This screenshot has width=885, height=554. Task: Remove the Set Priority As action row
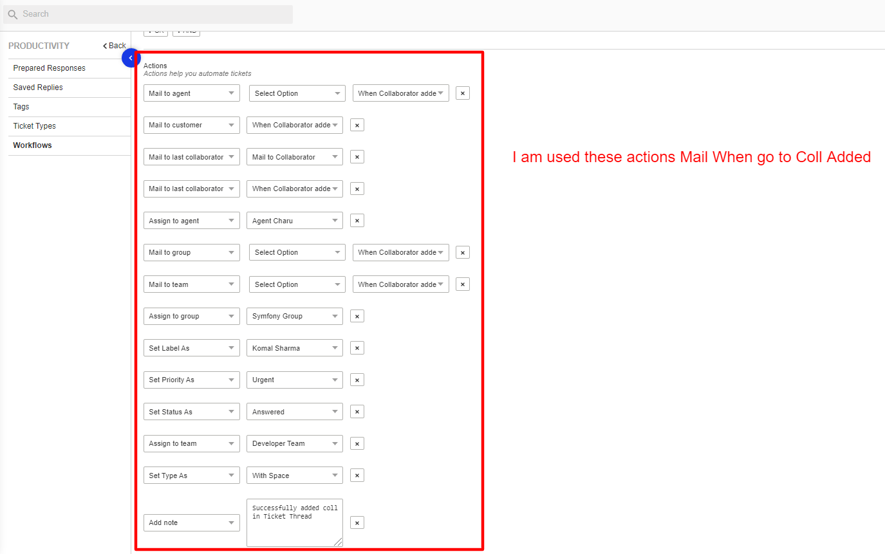pyautogui.click(x=357, y=380)
